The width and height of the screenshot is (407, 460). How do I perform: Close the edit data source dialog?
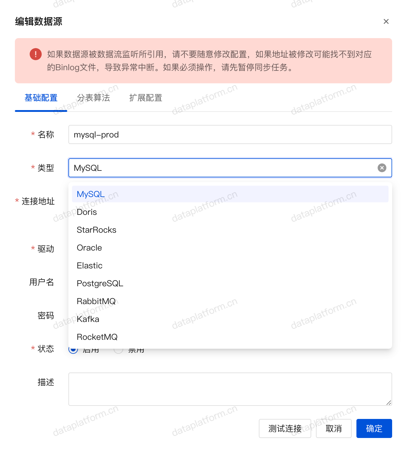[386, 21]
